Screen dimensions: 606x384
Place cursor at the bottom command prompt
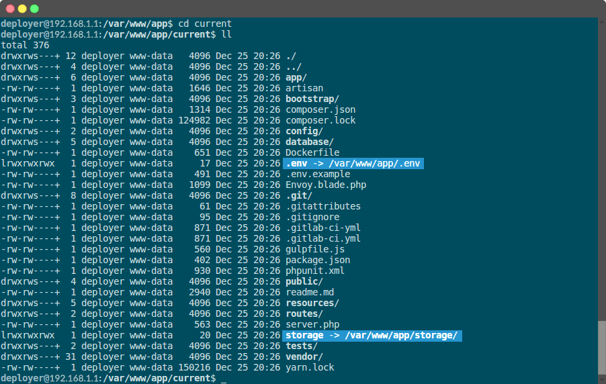224,379
